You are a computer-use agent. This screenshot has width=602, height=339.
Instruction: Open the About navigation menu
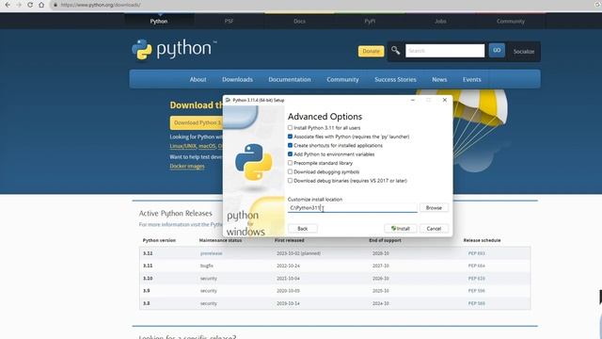(198, 79)
